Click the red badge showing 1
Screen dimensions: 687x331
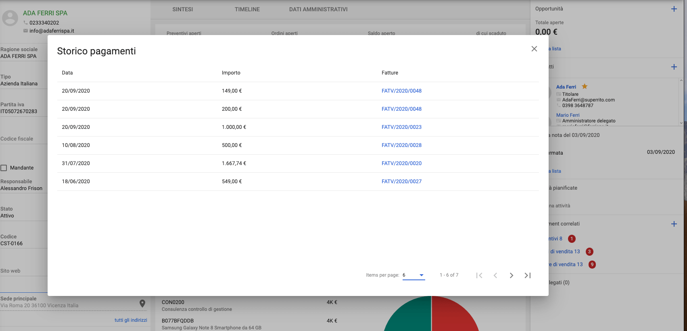[x=572, y=239]
